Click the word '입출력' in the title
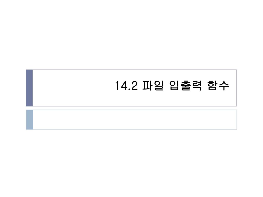 185,86
